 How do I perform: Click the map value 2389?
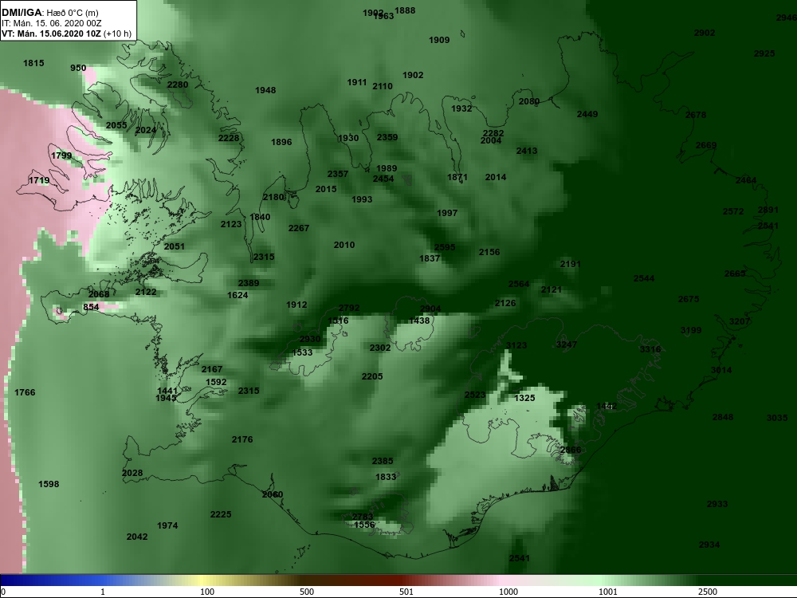pos(249,283)
